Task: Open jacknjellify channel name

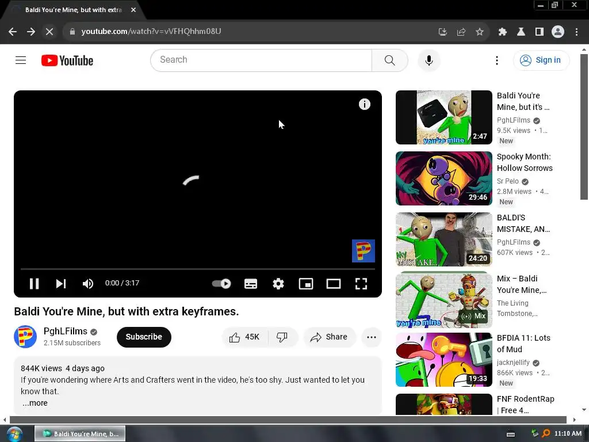Action: click(513, 363)
